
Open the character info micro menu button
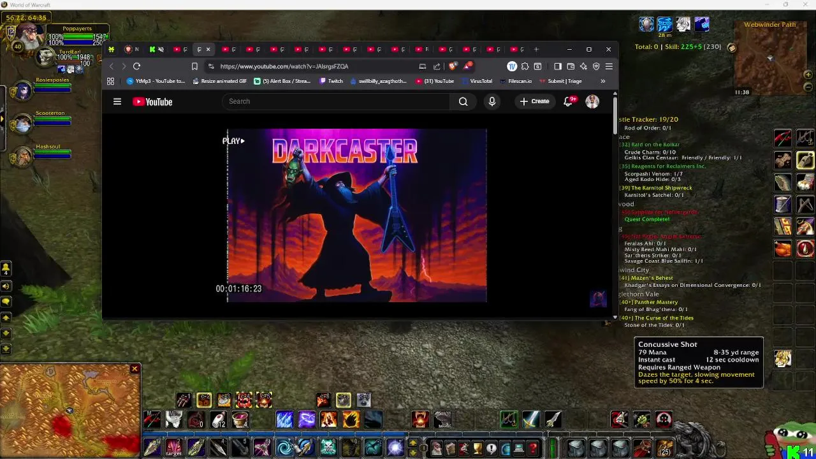[437, 449]
